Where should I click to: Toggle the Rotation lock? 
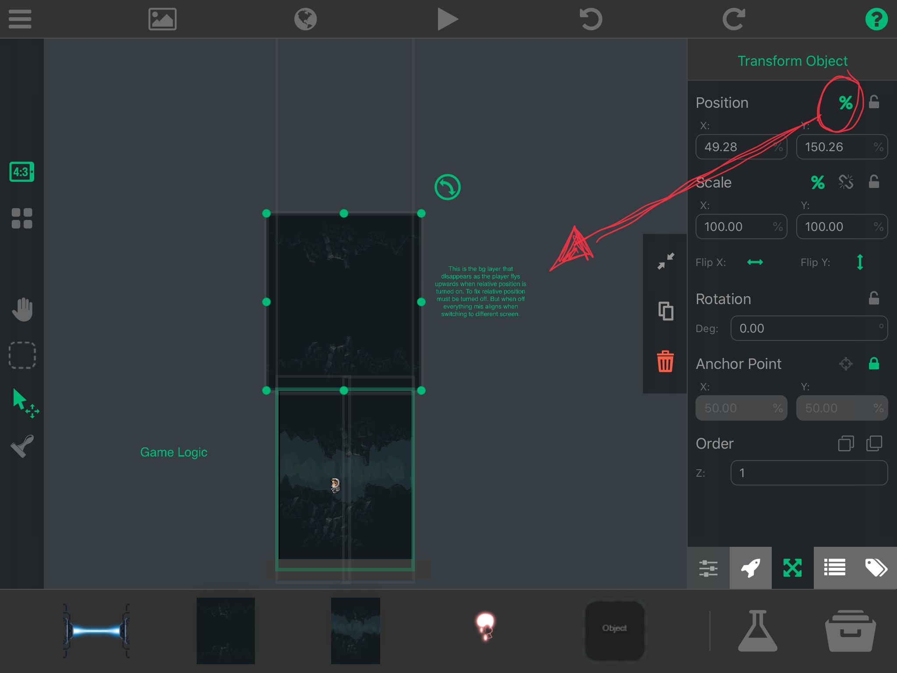click(x=874, y=299)
